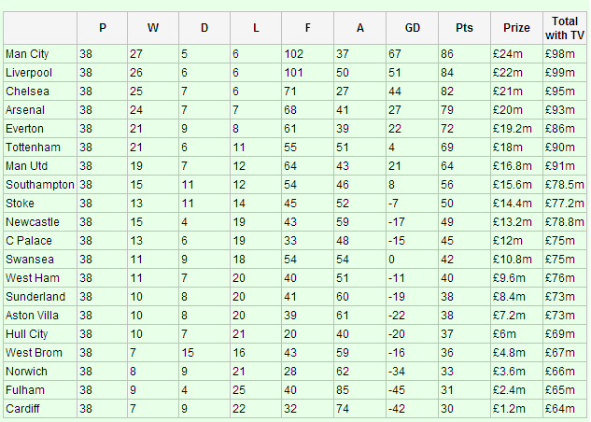Select Cardiff's £1.2m prize cell
This screenshot has height=422, width=591.
click(516, 409)
